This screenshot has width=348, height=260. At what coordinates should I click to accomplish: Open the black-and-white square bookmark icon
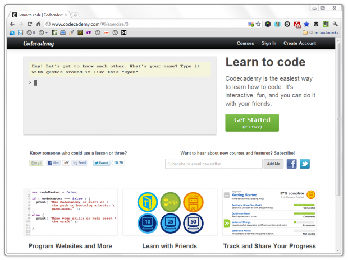point(124,32)
